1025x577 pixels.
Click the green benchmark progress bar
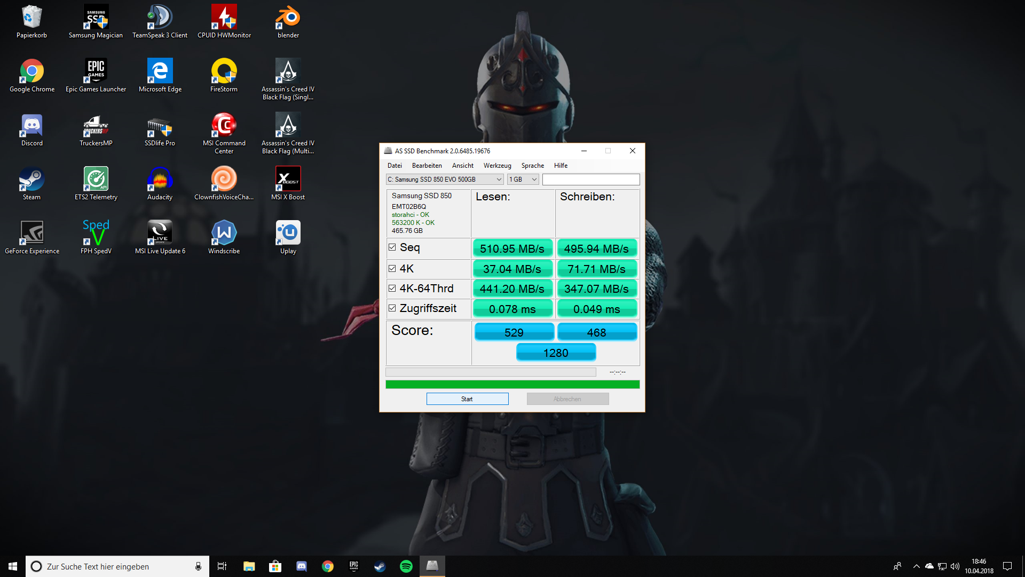[x=512, y=384]
